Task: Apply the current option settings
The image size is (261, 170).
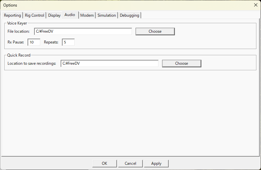Action: (156, 163)
